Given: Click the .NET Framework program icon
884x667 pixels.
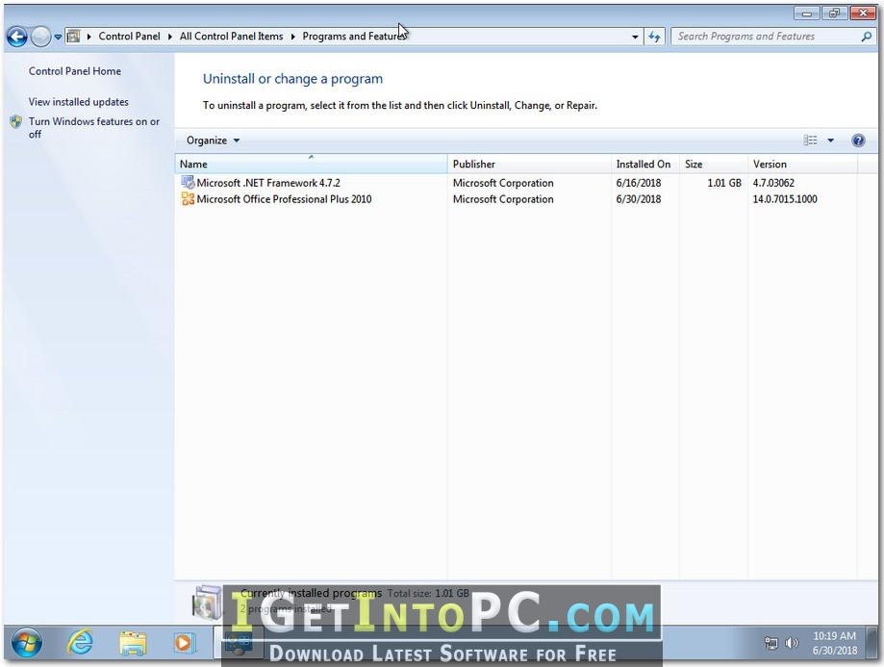Looking at the screenshot, I should click(188, 182).
